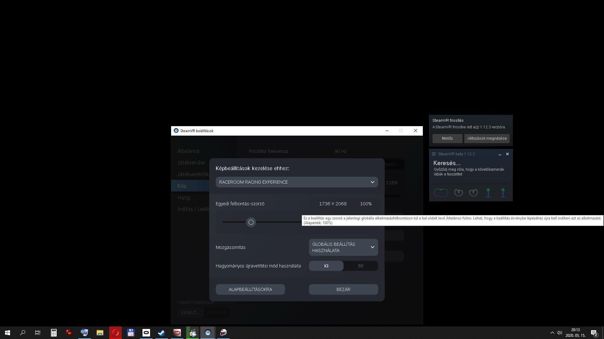This screenshot has width=604, height=339.
Task: Set legacy reprojection mode to BE
Action: pos(361,266)
